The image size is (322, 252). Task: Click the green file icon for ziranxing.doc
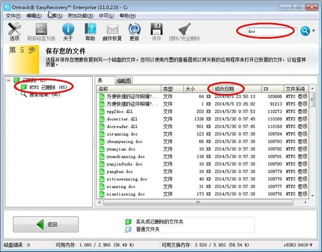(101, 134)
